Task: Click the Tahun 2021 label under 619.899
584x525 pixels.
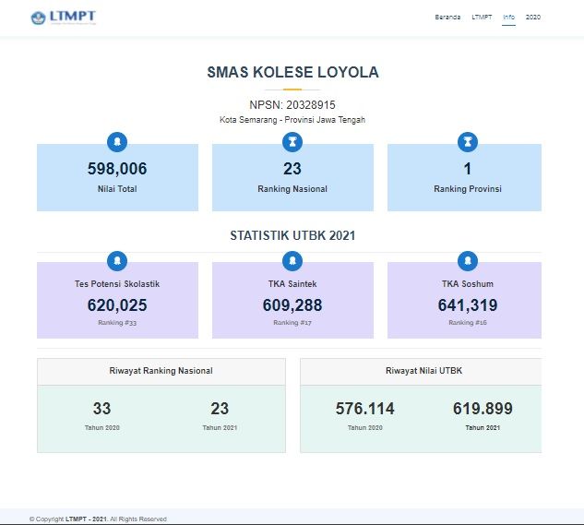Action: tap(483, 428)
